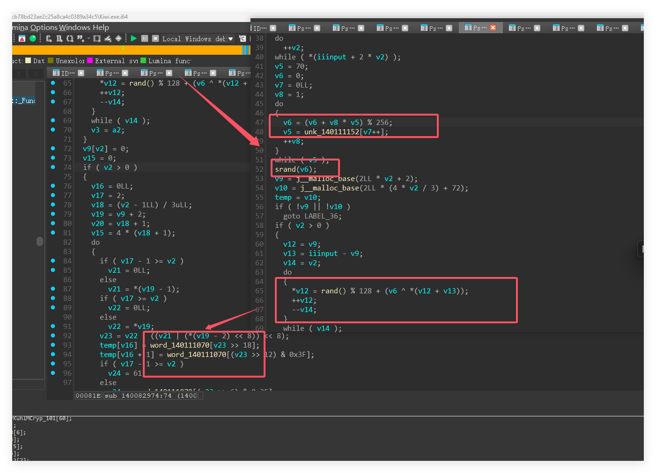Start the debugger with the green play button

[134, 38]
